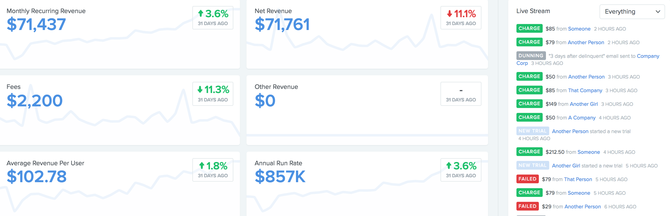Open A Company in the $50 charge row
The height and width of the screenshot is (216, 670).
tap(582, 118)
